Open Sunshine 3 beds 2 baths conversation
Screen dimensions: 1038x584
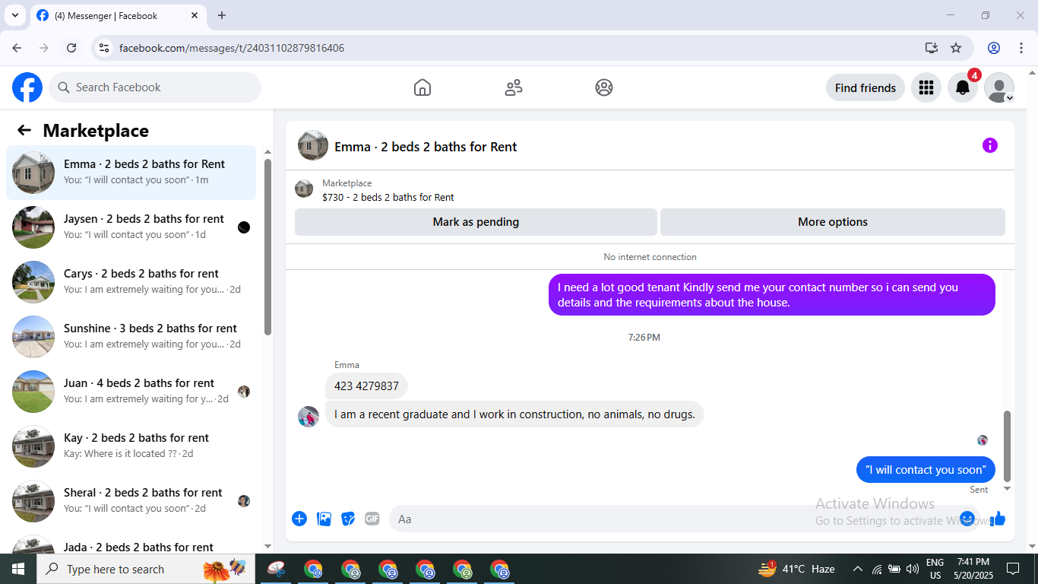pyautogui.click(x=131, y=337)
